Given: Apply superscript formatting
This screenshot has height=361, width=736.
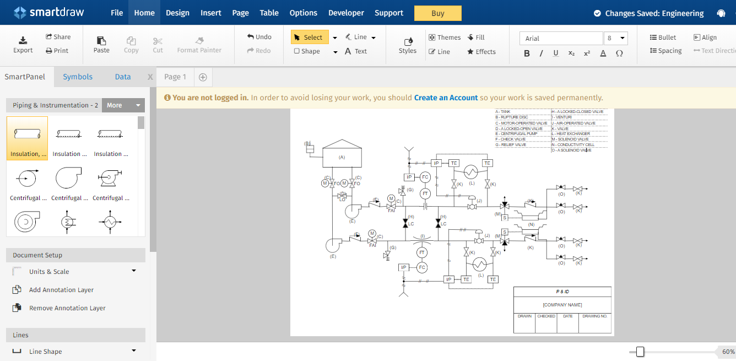Looking at the screenshot, I should coord(587,53).
